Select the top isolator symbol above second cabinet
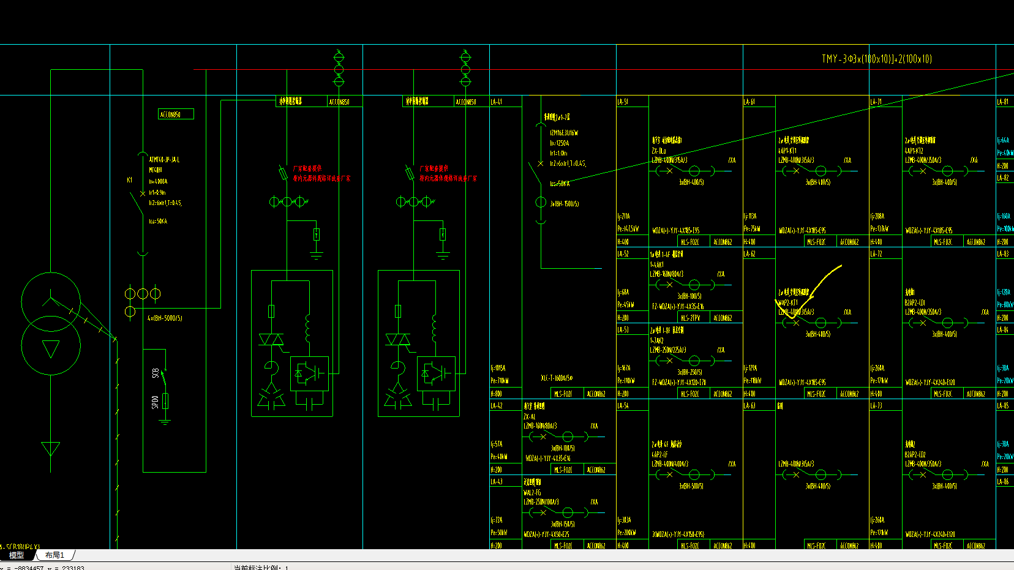The height and width of the screenshot is (570, 1014). pos(465,69)
